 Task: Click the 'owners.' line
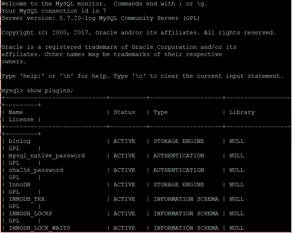click(14, 62)
